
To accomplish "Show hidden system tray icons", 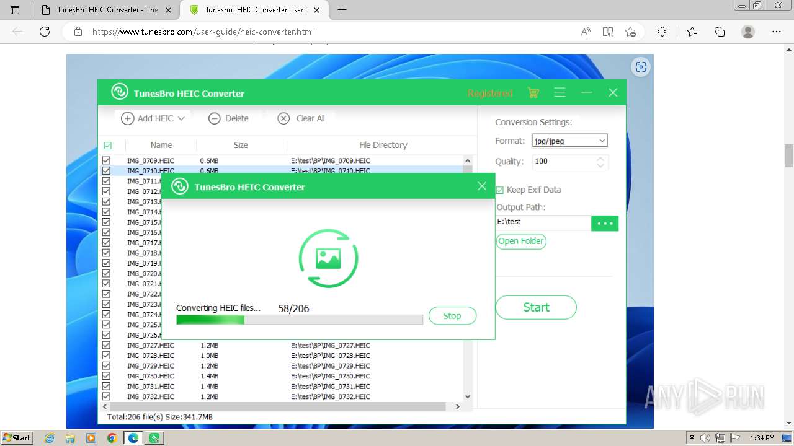I will [x=692, y=438].
